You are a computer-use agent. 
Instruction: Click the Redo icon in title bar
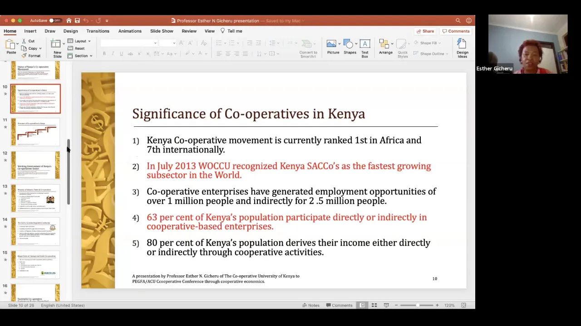tap(98, 20)
